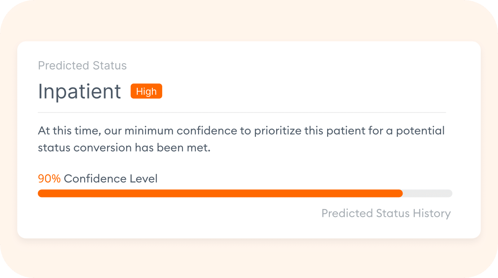Image resolution: width=498 pixels, height=278 pixels.
Task: Click the 90% percentage value
Action: coord(49,178)
